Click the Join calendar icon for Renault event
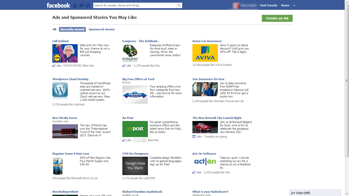The height and width of the screenshot is (196, 349). point(194,137)
